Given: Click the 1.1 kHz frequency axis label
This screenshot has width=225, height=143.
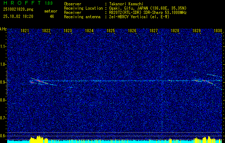Looking at the screenshot, I should (3, 46).
